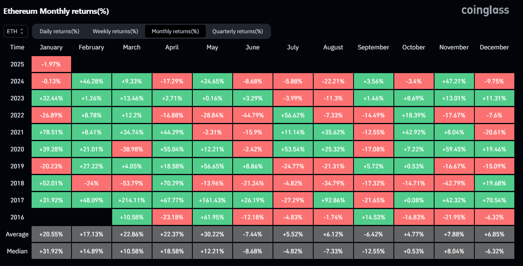Click the March 2017 cell showing +214.11%
This screenshot has width=523, height=266.
[132, 200]
